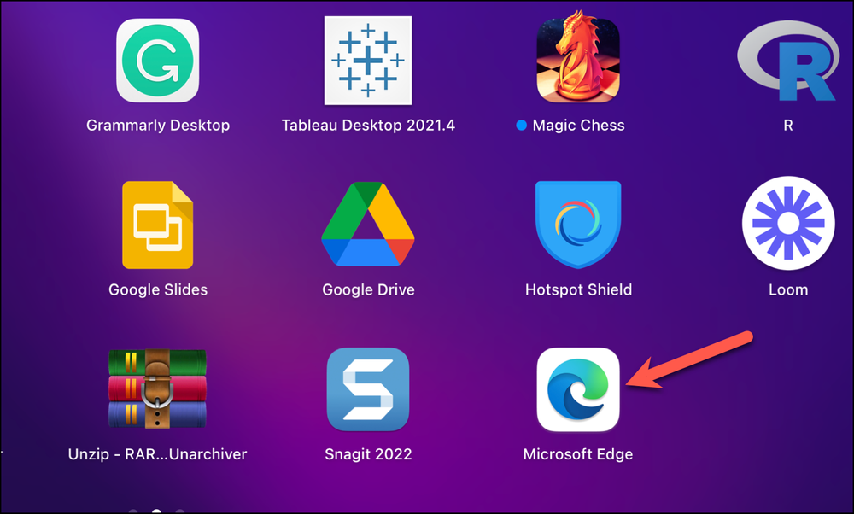This screenshot has width=854, height=514.
Task: Launch Snagit 2022
Action: pyautogui.click(x=368, y=389)
